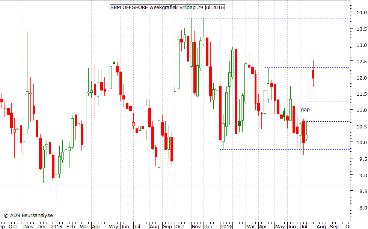Click the first 'Oct' label on time axis
Screen dimensions: 368x229
pos(13,226)
